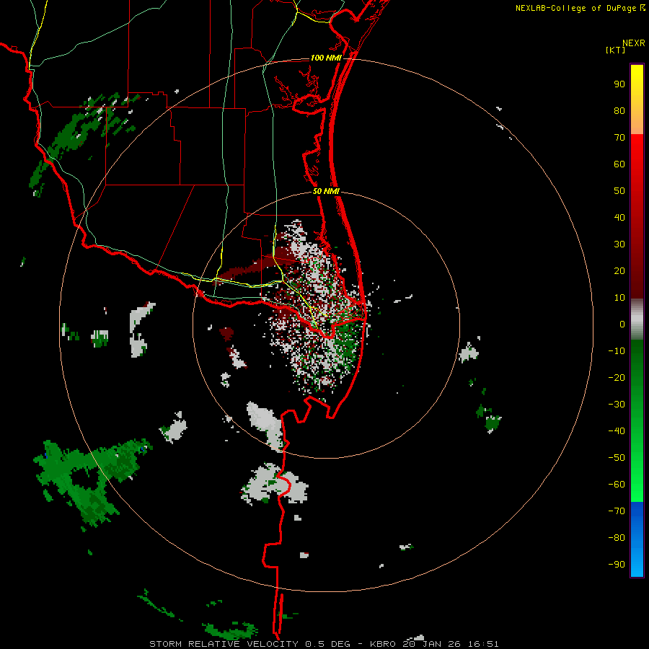Click the KBRO station identifier

(x=384, y=644)
